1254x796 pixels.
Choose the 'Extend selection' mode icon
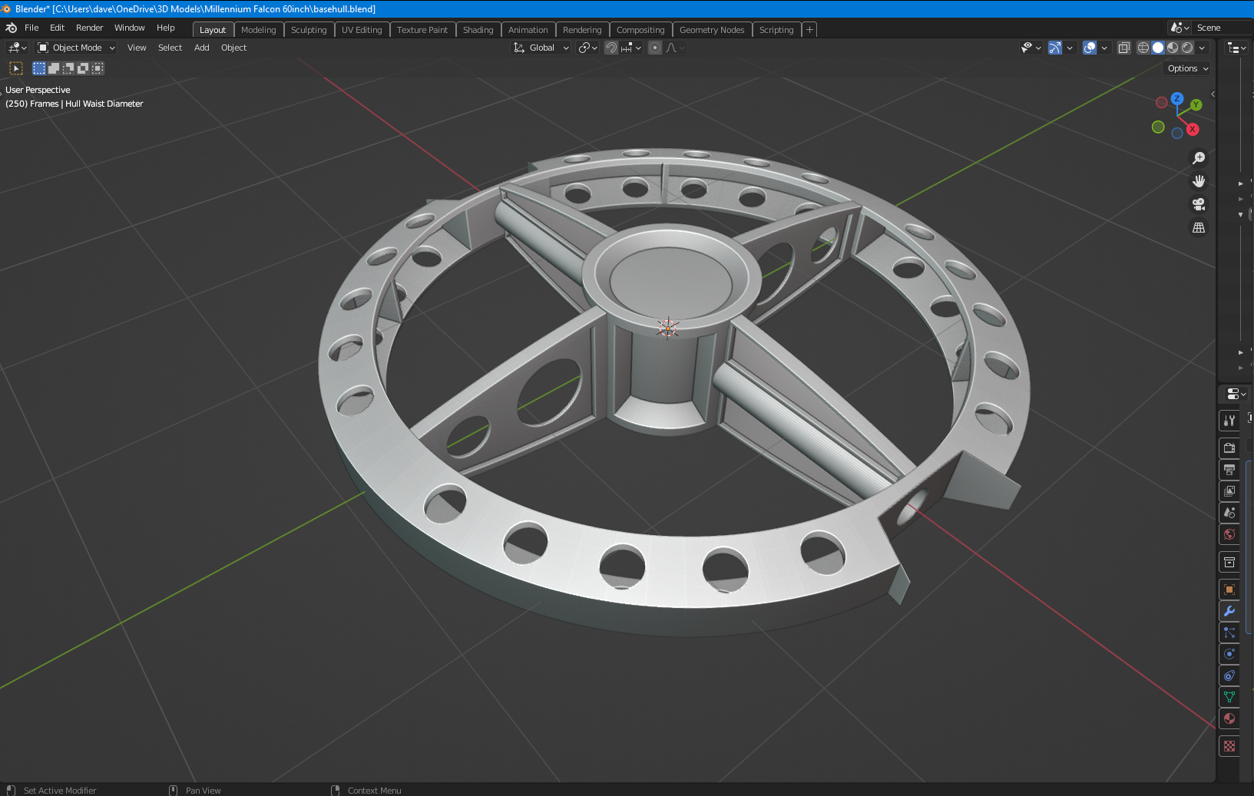tap(54, 68)
